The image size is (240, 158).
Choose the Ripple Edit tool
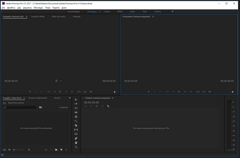point(76,113)
